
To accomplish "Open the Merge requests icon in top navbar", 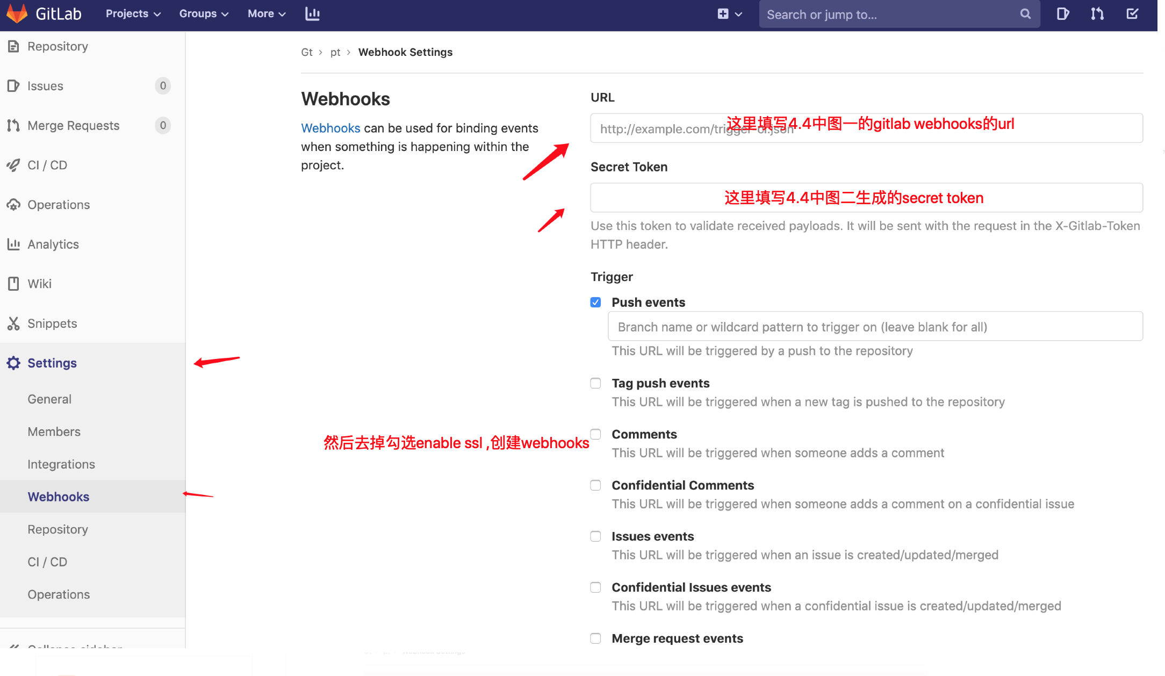I will (x=1097, y=14).
